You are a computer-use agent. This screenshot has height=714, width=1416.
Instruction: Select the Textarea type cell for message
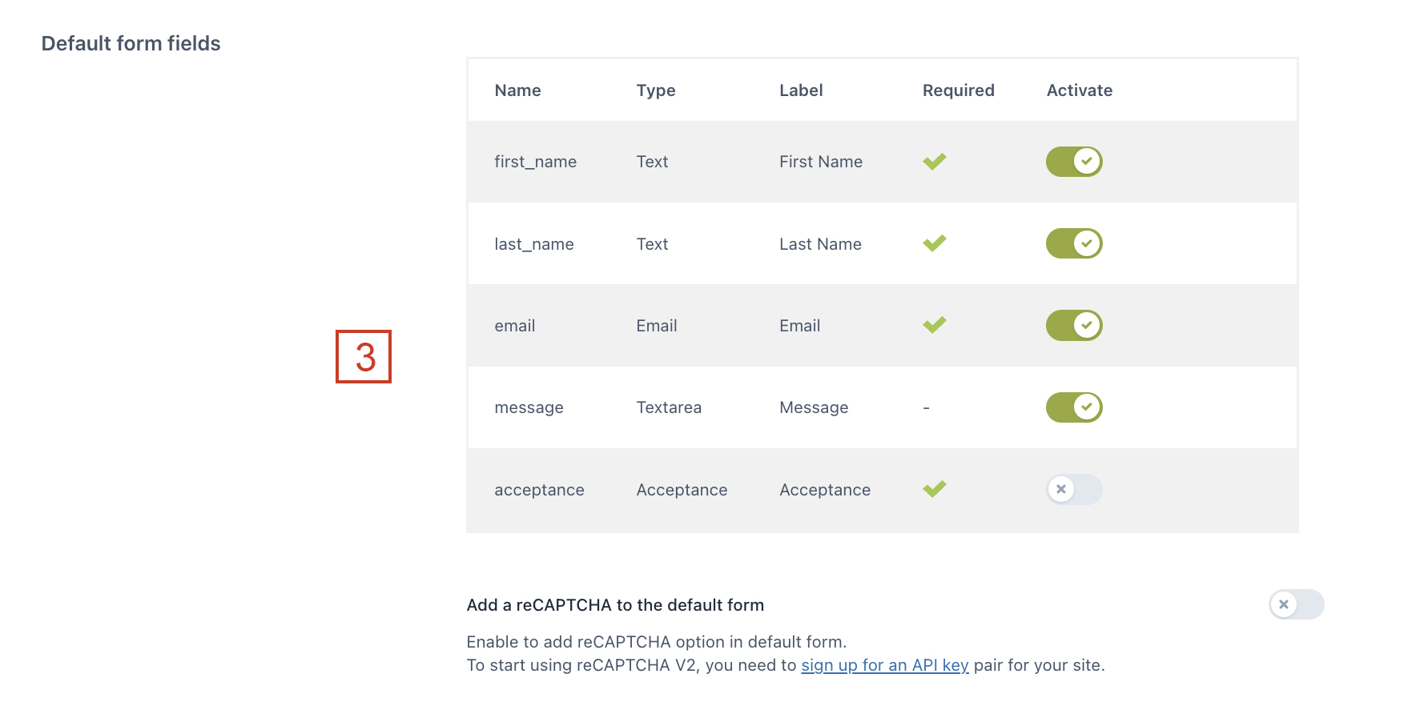(669, 407)
